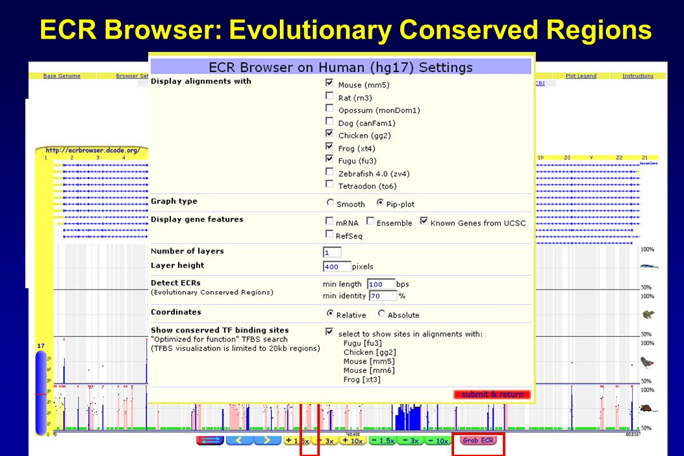This screenshot has width=684, height=456.
Task: Select chromosome 19 in the chromosome bar
Action: click(540, 158)
